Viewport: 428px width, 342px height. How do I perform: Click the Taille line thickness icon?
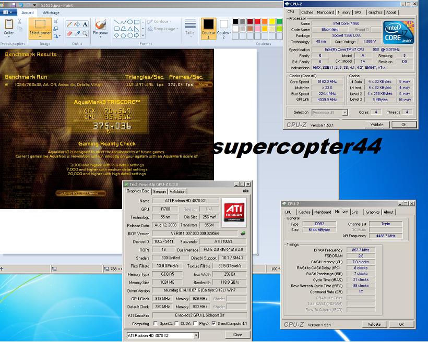point(190,24)
